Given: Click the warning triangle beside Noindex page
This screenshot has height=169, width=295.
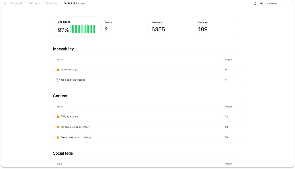Looking at the screenshot, I should (x=58, y=69).
